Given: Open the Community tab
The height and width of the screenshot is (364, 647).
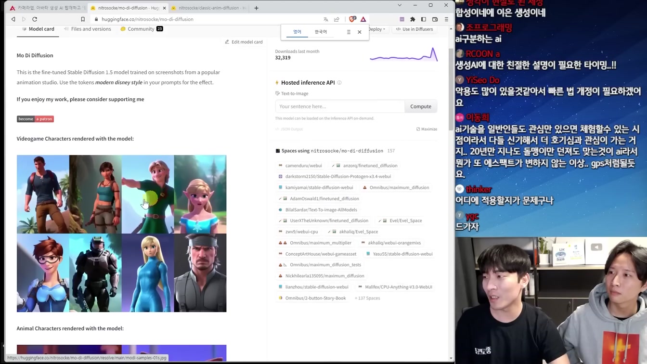Looking at the screenshot, I should [x=142, y=29].
